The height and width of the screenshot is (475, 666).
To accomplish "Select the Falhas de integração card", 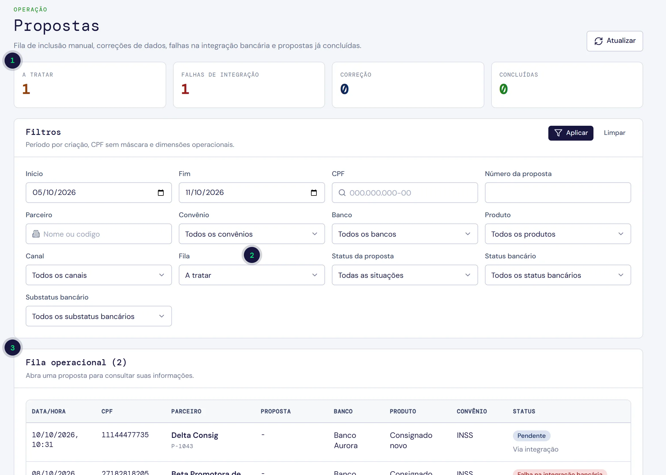I will (249, 85).
